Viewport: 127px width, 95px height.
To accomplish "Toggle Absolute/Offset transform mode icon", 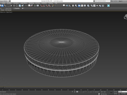I will click(x=77, y=92).
